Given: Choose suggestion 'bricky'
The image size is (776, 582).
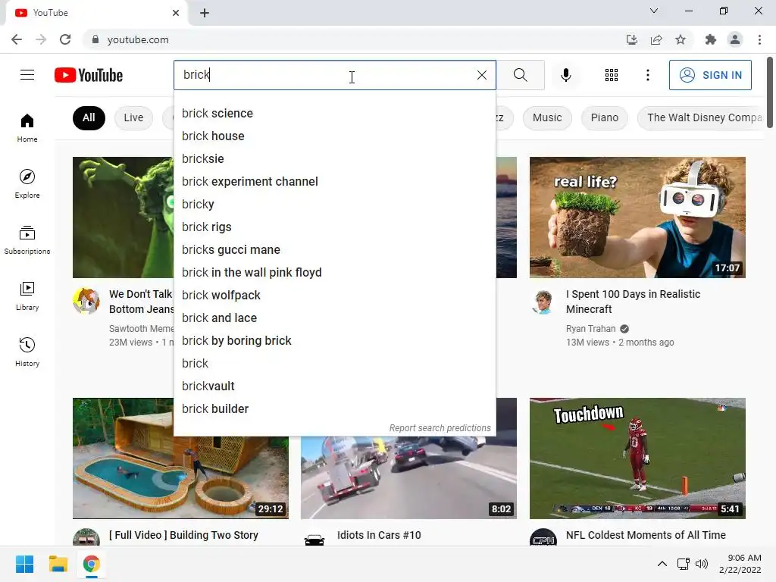Looking at the screenshot, I should pyautogui.click(x=334, y=205).
